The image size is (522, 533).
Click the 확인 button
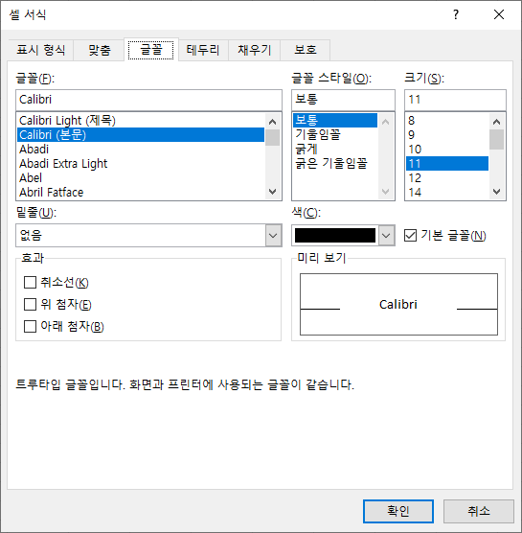point(398,511)
